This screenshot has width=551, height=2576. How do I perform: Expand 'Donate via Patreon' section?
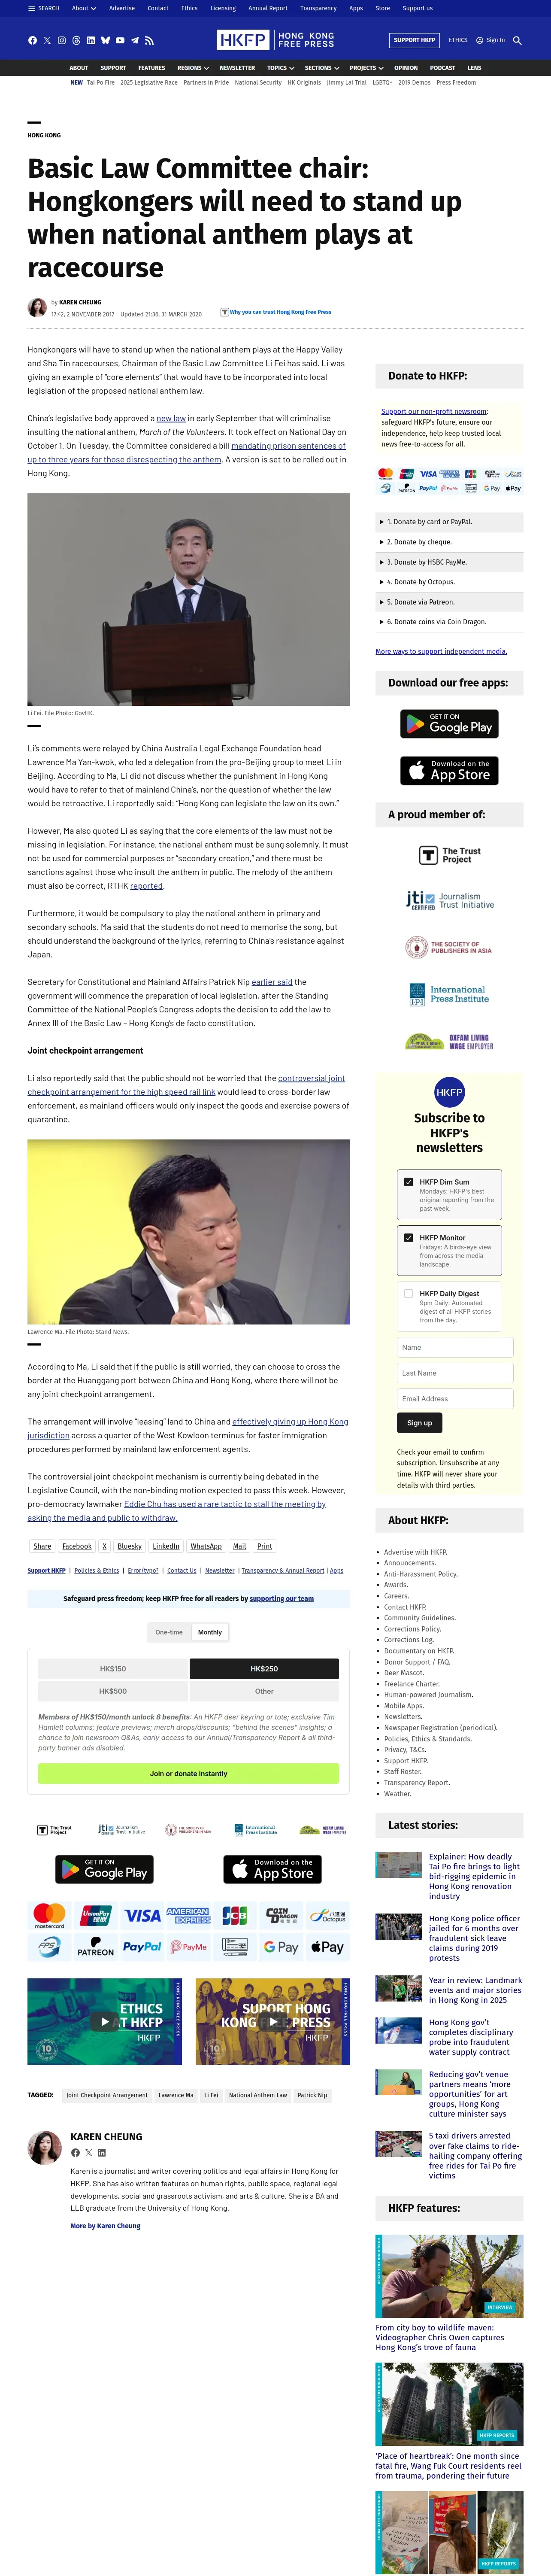449,602
